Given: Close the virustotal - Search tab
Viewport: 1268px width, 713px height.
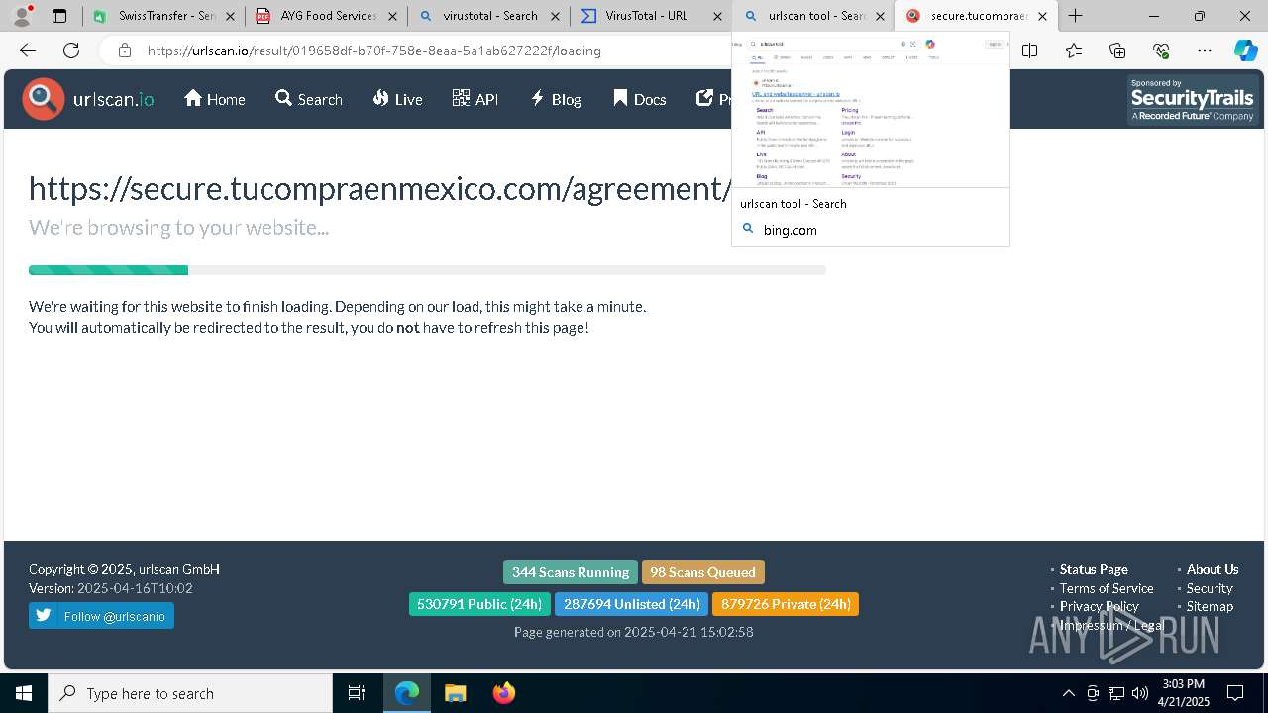Looking at the screenshot, I should pos(555,16).
